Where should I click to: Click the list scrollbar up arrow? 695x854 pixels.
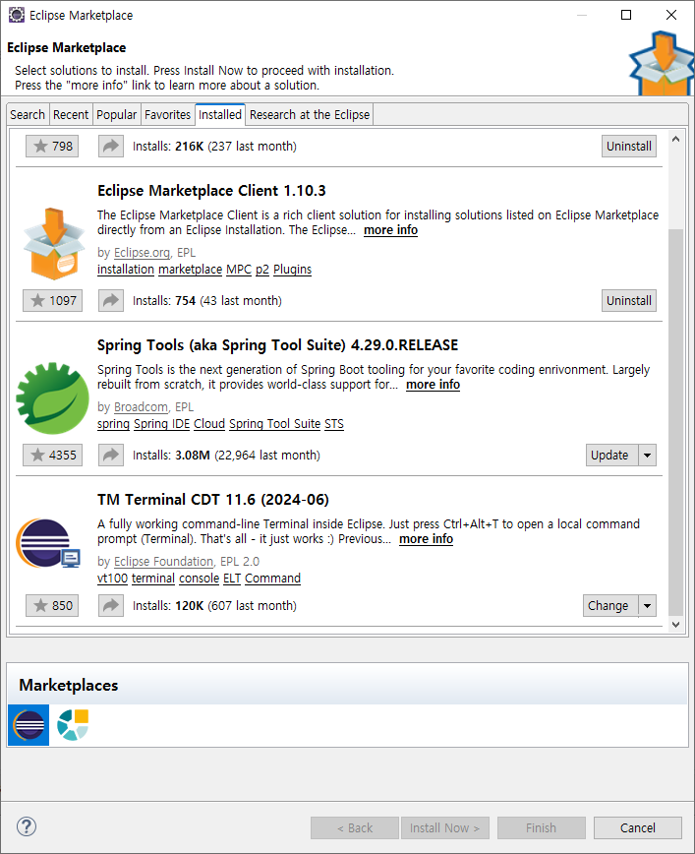point(675,139)
